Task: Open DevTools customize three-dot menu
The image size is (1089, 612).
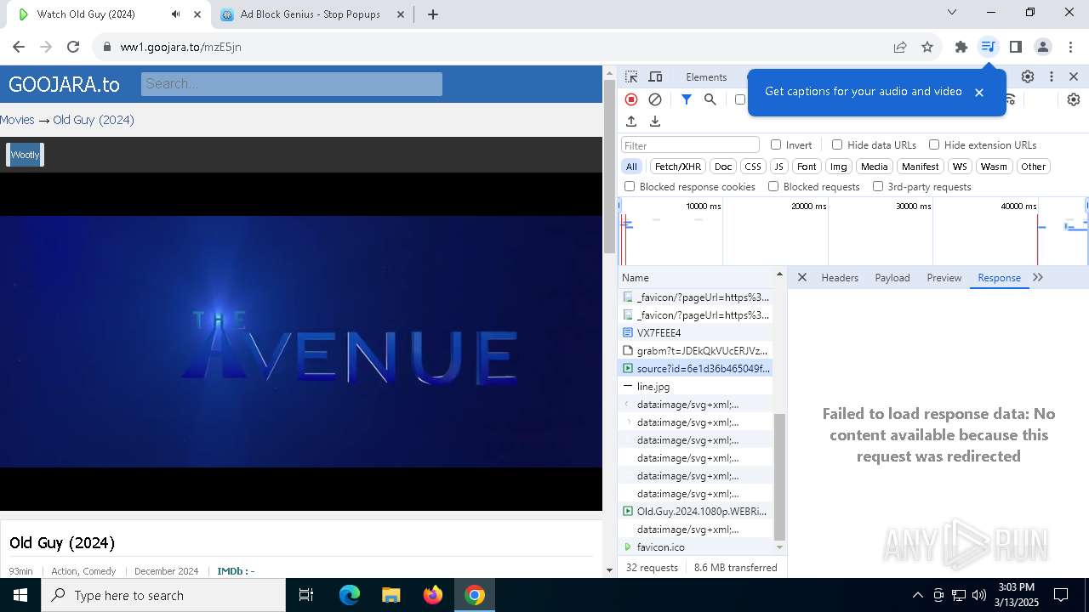Action: [1052, 76]
